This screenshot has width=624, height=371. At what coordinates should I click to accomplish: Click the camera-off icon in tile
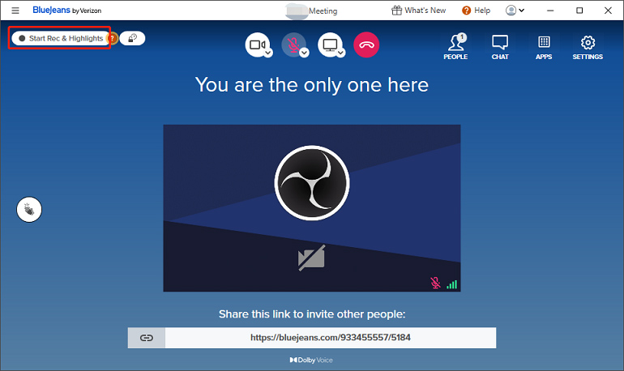coord(312,258)
